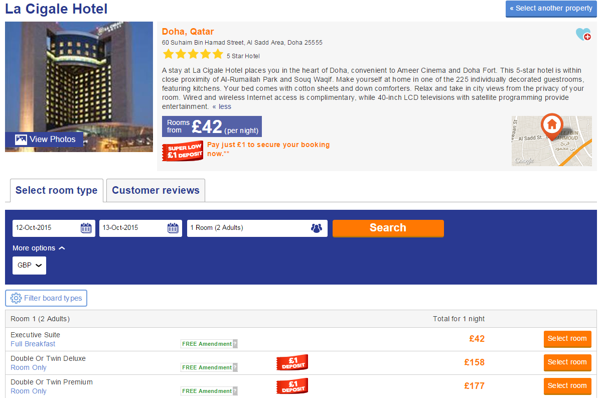Screen dimensions: 601x398
Task: Select room for Double Or Twin Deluxe
Action: [x=567, y=362]
